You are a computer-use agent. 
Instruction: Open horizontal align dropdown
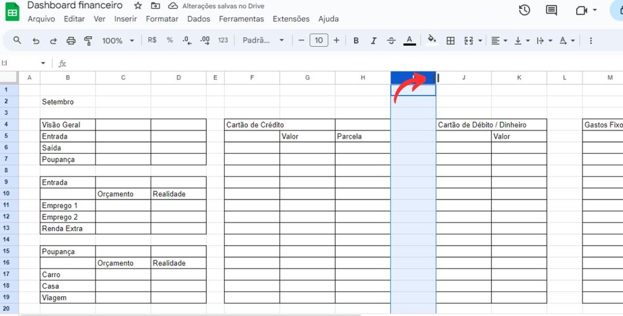click(x=499, y=41)
